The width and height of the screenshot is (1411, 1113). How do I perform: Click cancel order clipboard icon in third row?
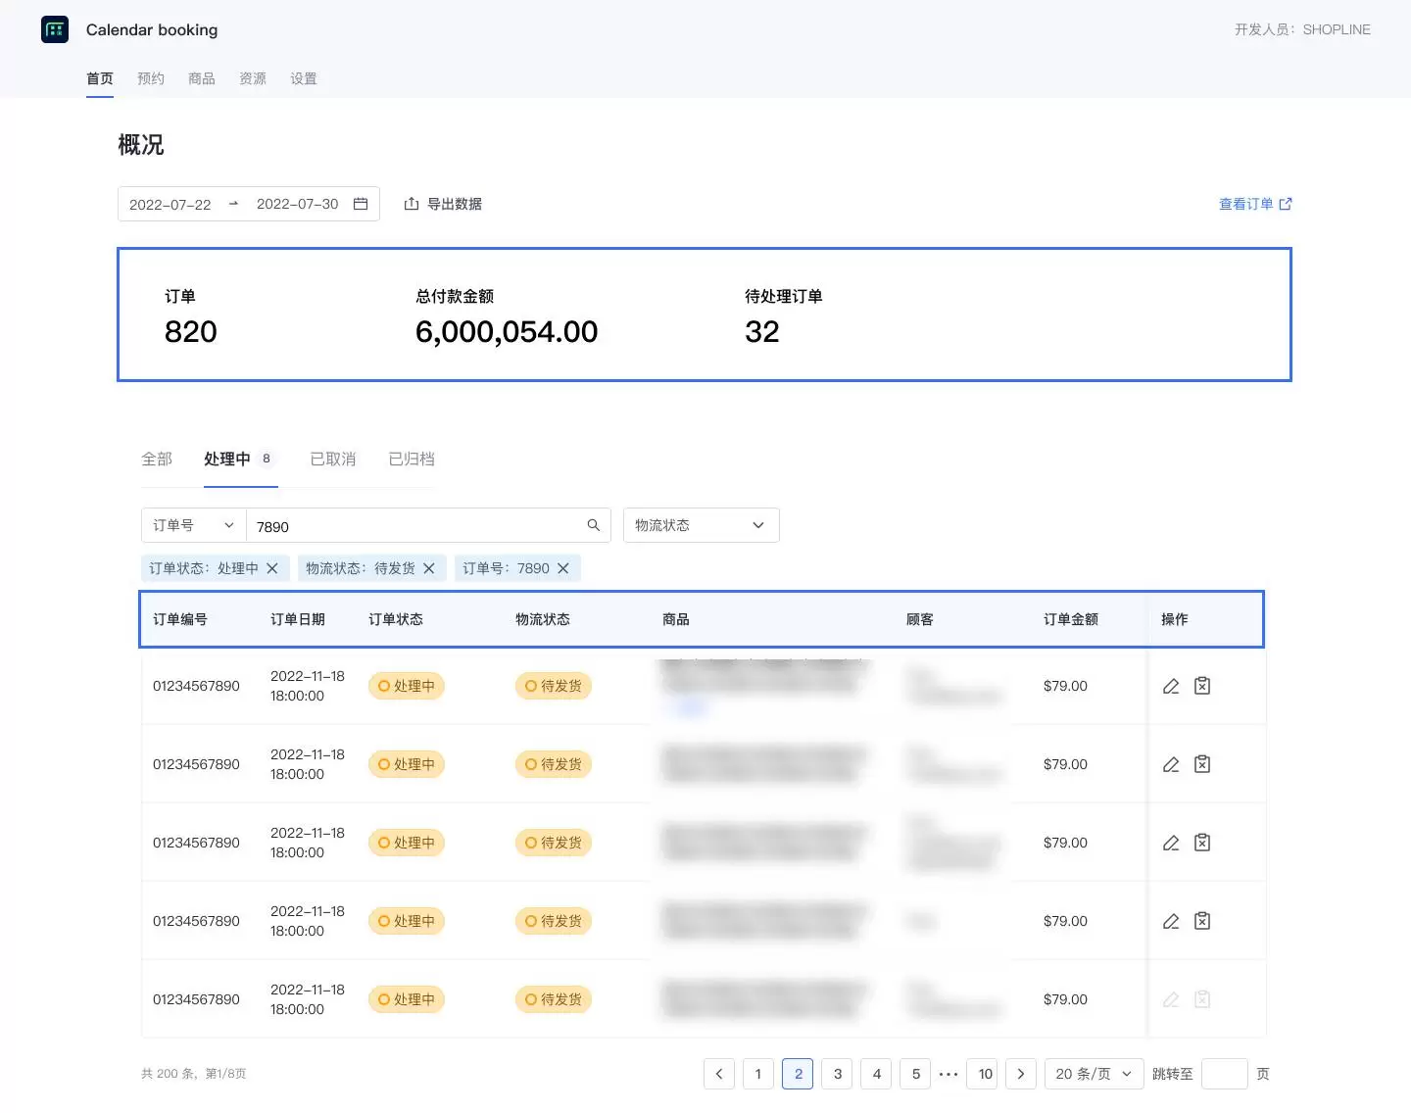click(x=1202, y=843)
